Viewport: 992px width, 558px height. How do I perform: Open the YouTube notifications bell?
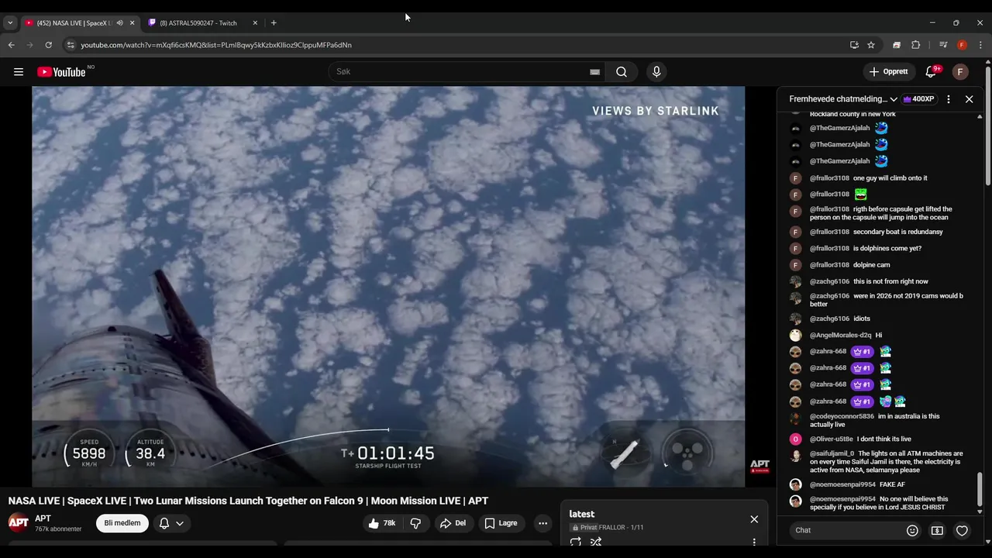pos(931,72)
